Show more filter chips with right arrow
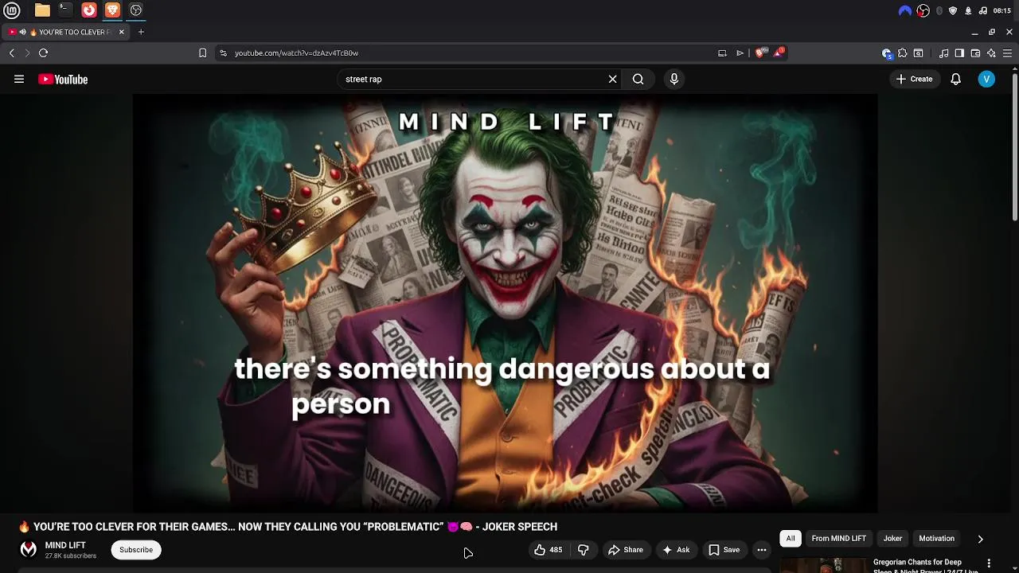The width and height of the screenshot is (1019, 573). click(x=980, y=539)
